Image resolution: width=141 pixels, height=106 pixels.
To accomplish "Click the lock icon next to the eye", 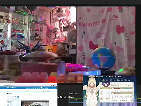I will pyautogui.click(x=65, y=97).
